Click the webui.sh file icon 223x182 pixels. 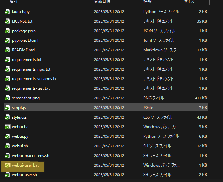[x=8, y=146]
